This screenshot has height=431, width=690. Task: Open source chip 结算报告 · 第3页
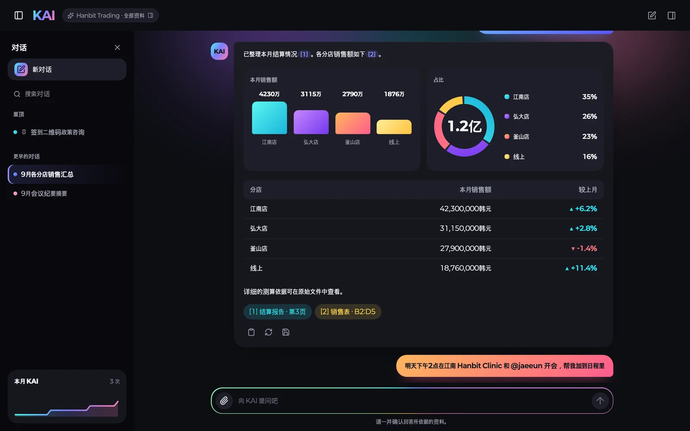[277, 312]
